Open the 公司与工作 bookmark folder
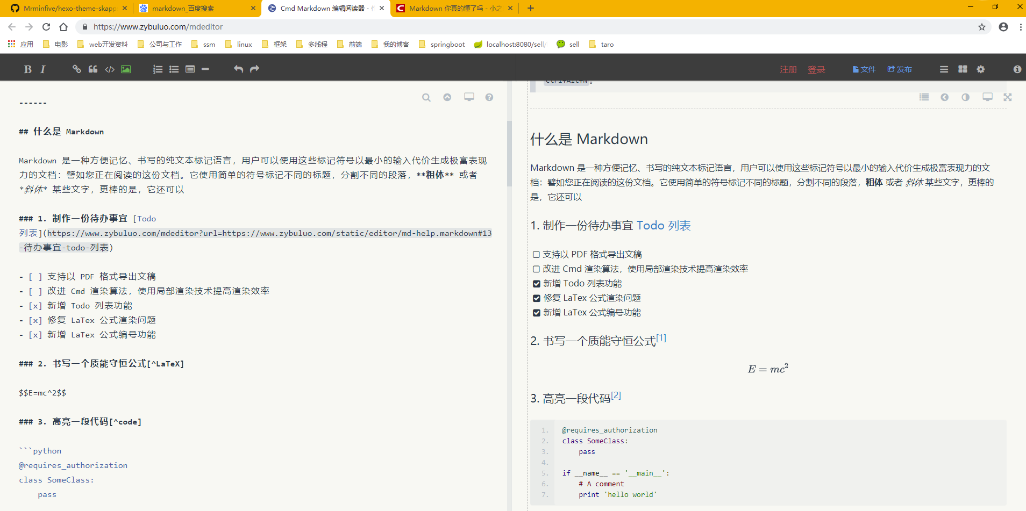Screen dimensions: 1026x511 point(160,44)
